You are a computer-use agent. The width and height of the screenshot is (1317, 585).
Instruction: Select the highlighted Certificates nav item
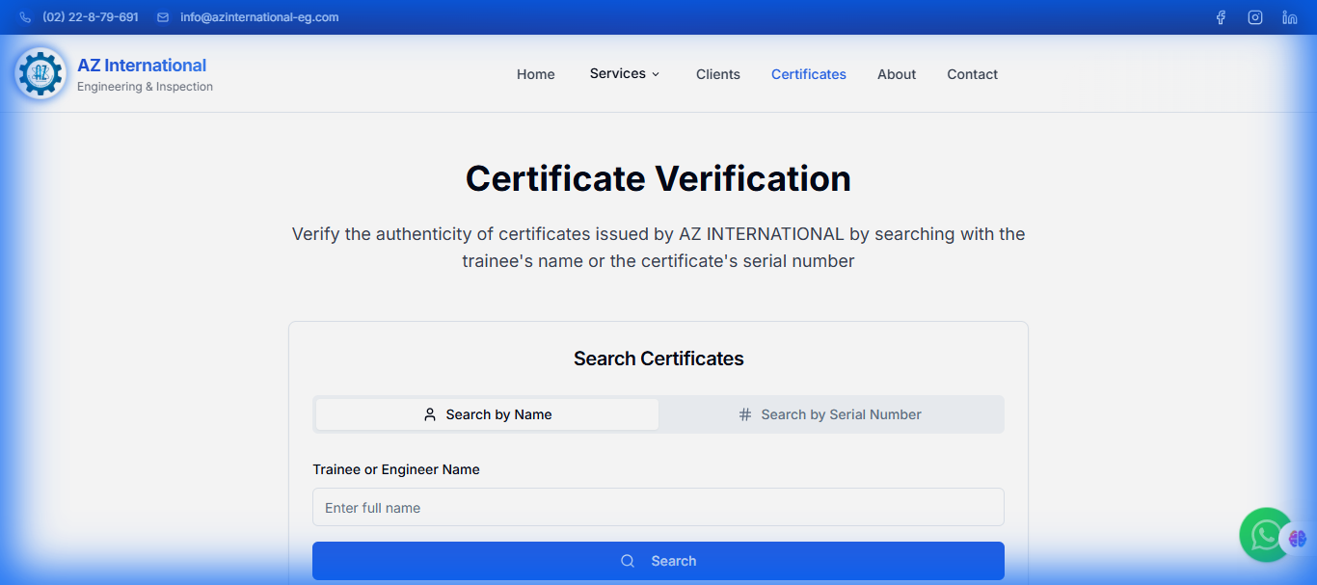point(808,73)
